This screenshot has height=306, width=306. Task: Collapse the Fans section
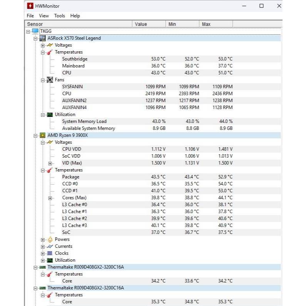pos(43,80)
